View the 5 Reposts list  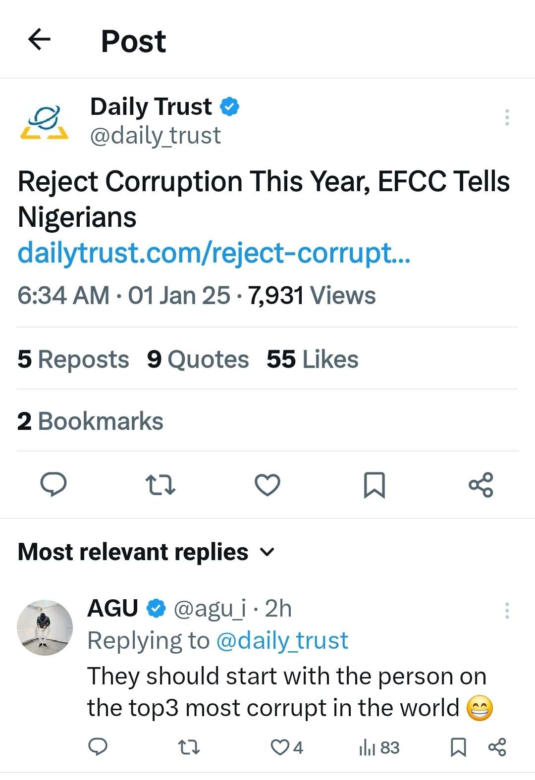(73, 359)
